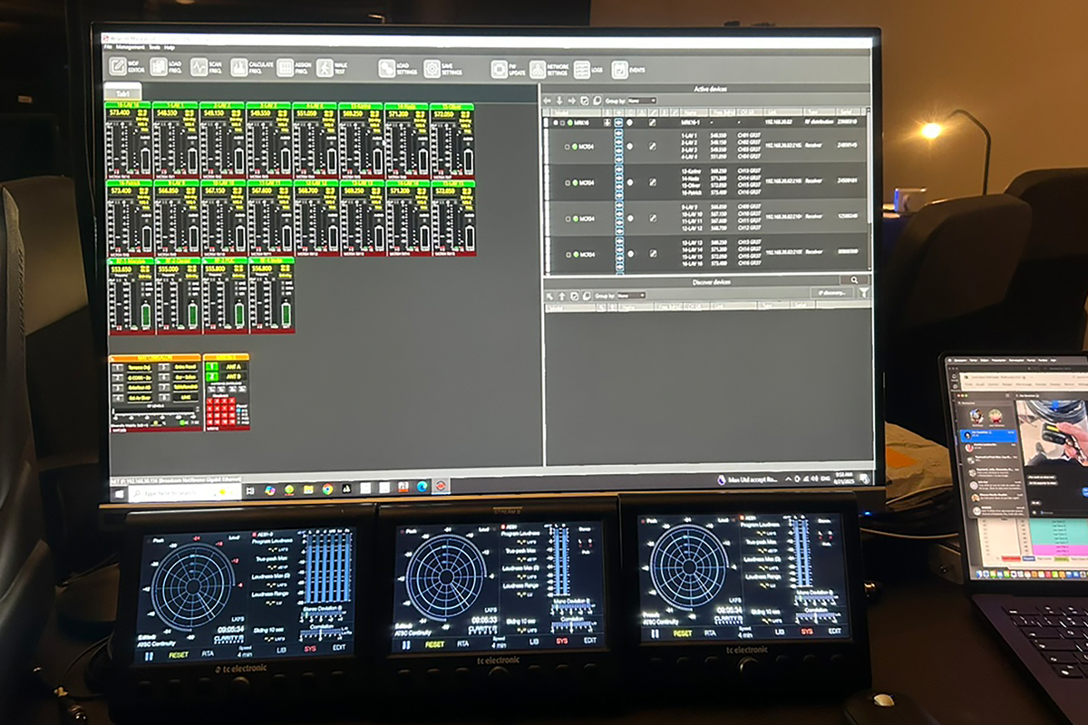This screenshot has height=725, width=1088.
Task: Toggle the ANT A button in antenna panel
Action: (x=233, y=366)
